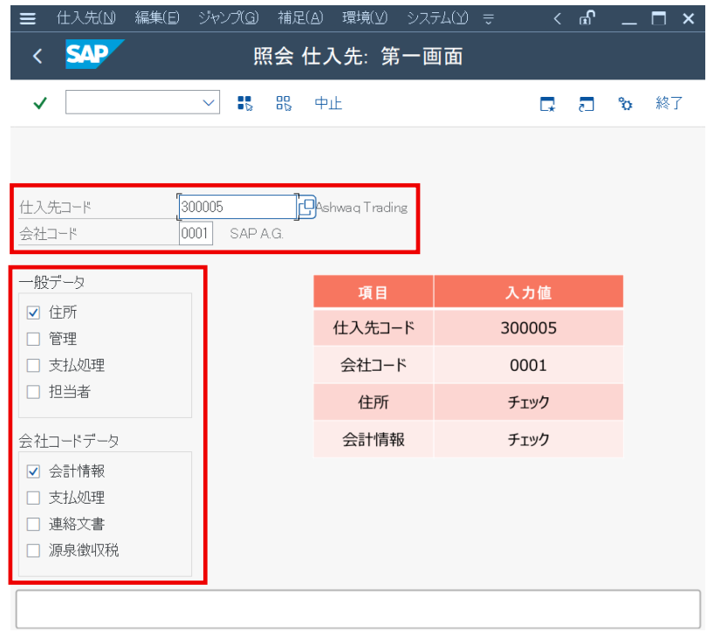Check the 担当者 checkbox

click(33, 392)
